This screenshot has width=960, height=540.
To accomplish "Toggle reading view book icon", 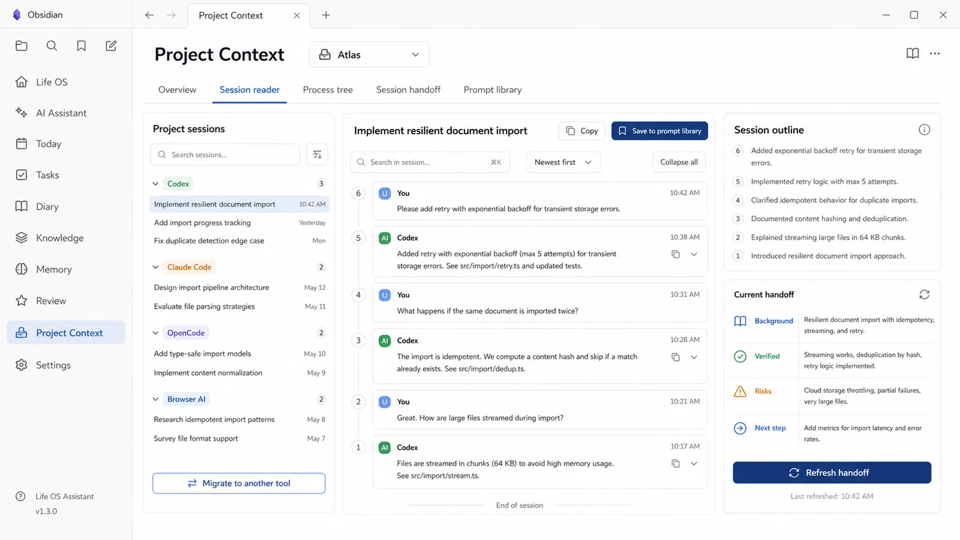I will coord(913,53).
